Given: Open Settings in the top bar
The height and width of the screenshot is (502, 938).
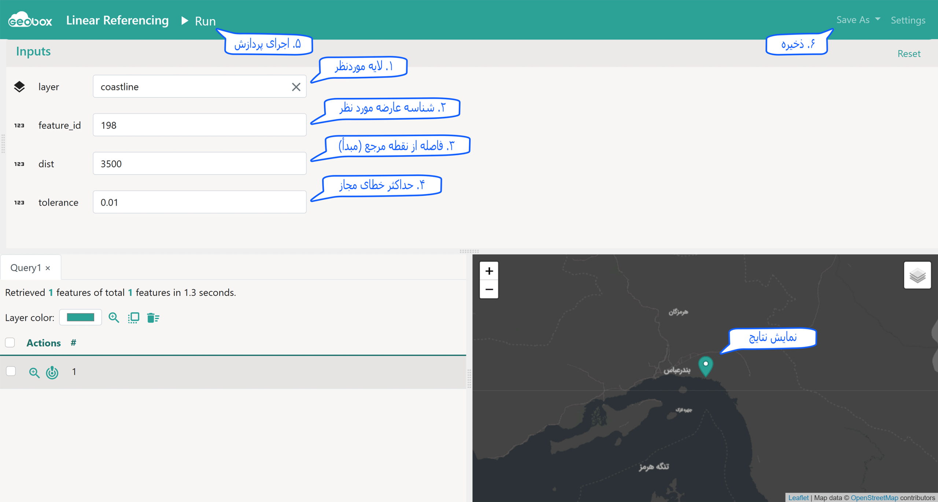Looking at the screenshot, I should tap(908, 20).
